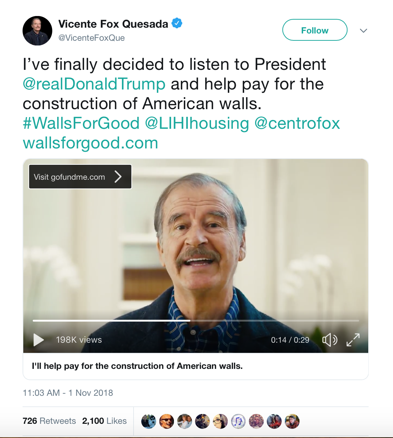The height and width of the screenshot is (438, 393).
Task: Open Vicente Fox's profile picture
Action: pyautogui.click(x=37, y=31)
